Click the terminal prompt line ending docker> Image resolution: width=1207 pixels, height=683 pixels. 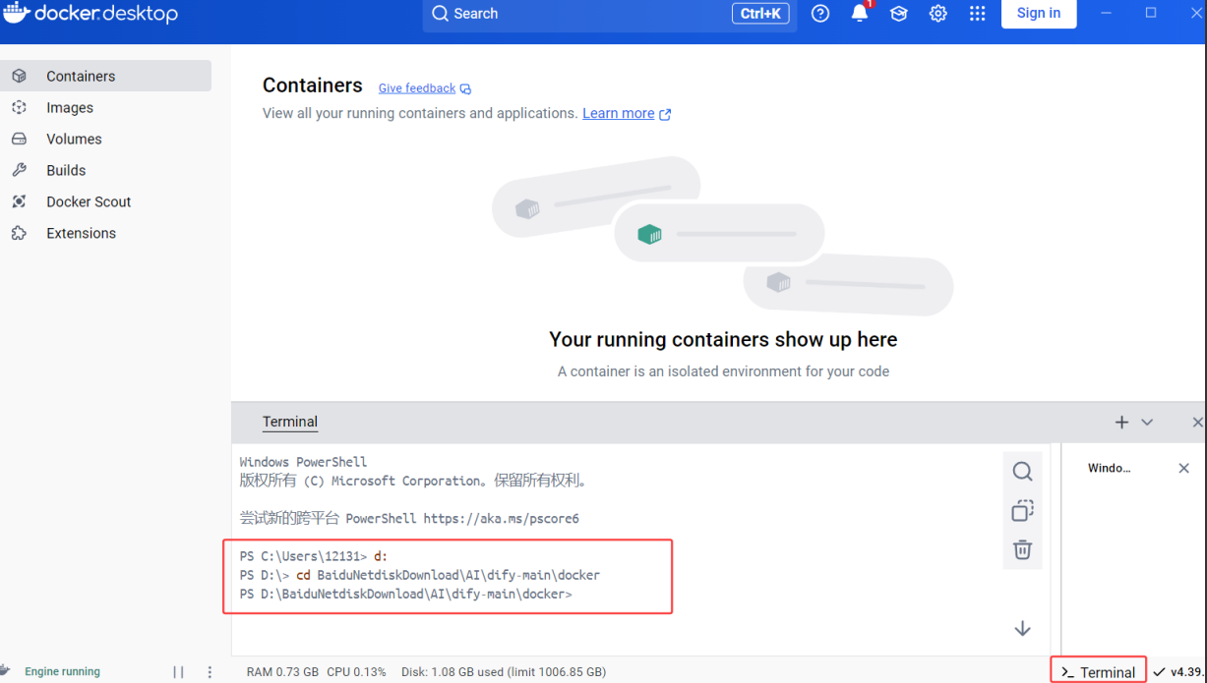406,595
